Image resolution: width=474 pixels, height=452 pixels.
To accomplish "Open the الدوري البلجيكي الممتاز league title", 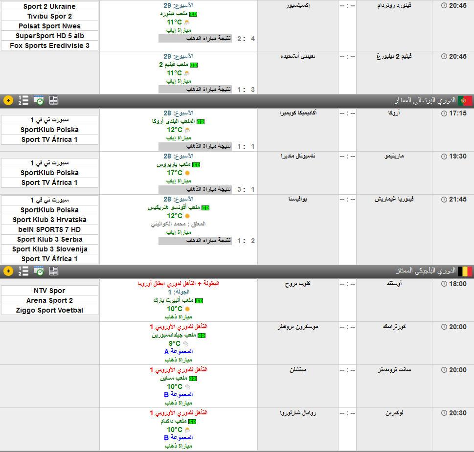I will click(426, 271).
